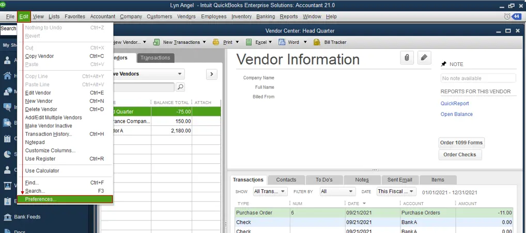Click the blue 44 alerts badge
This screenshot has width=526, height=233.
pos(517,16)
